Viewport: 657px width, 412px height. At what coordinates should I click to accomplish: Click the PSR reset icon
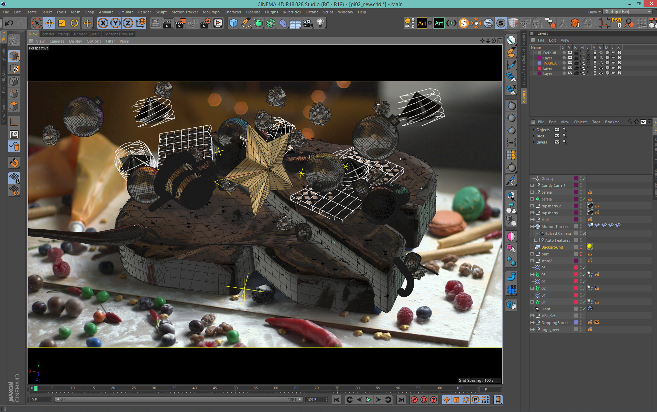[x=616, y=23]
